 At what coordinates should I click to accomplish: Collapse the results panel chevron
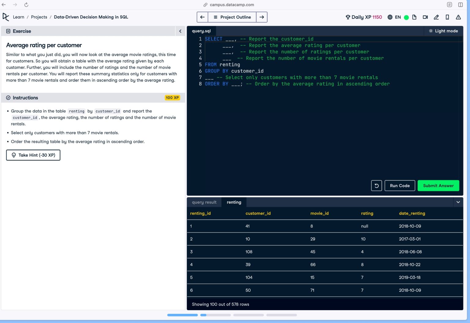coord(458,202)
